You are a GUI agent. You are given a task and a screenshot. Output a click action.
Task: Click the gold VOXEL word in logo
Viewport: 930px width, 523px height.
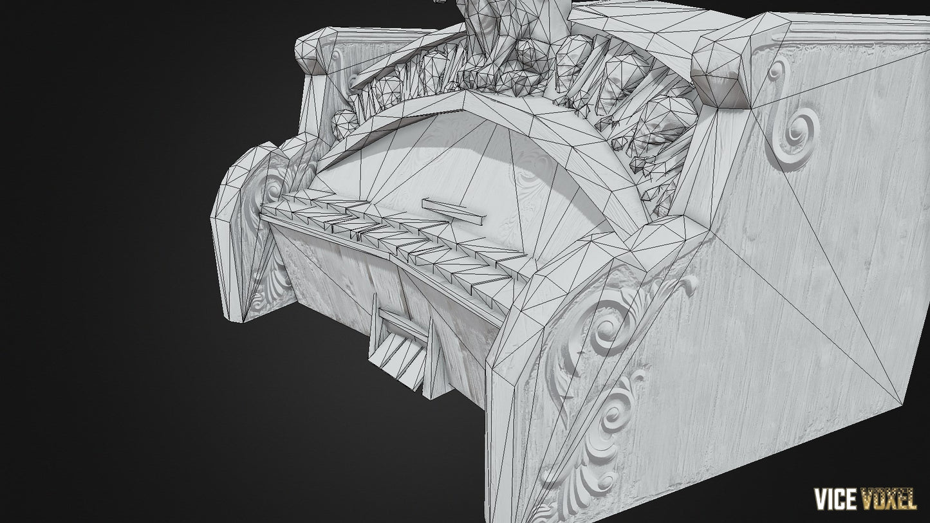pos(888,499)
